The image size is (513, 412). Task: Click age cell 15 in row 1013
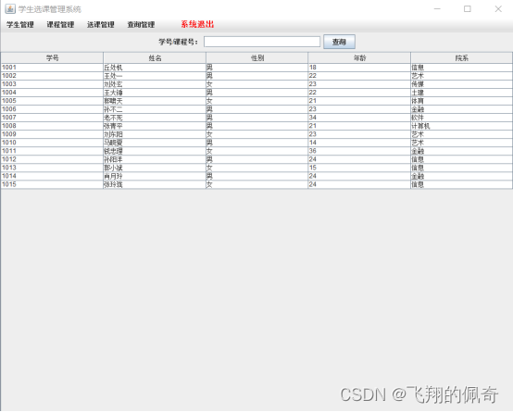[359, 168]
